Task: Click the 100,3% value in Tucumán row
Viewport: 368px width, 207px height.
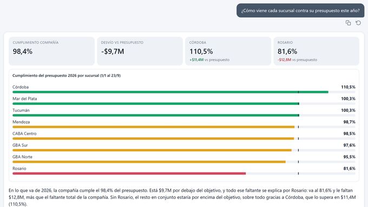Action: pyautogui.click(x=348, y=110)
